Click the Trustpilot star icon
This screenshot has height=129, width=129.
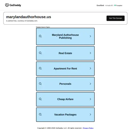pos(115,5)
